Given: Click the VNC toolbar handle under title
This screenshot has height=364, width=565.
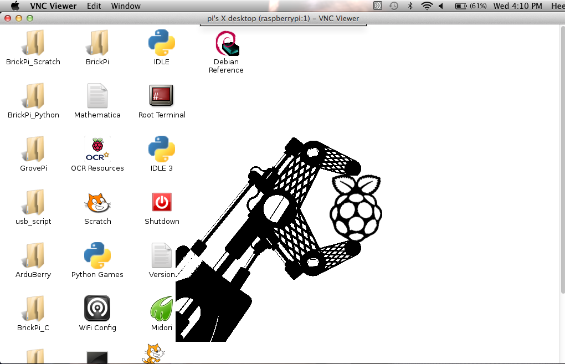Looking at the screenshot, I should (283, 25).
